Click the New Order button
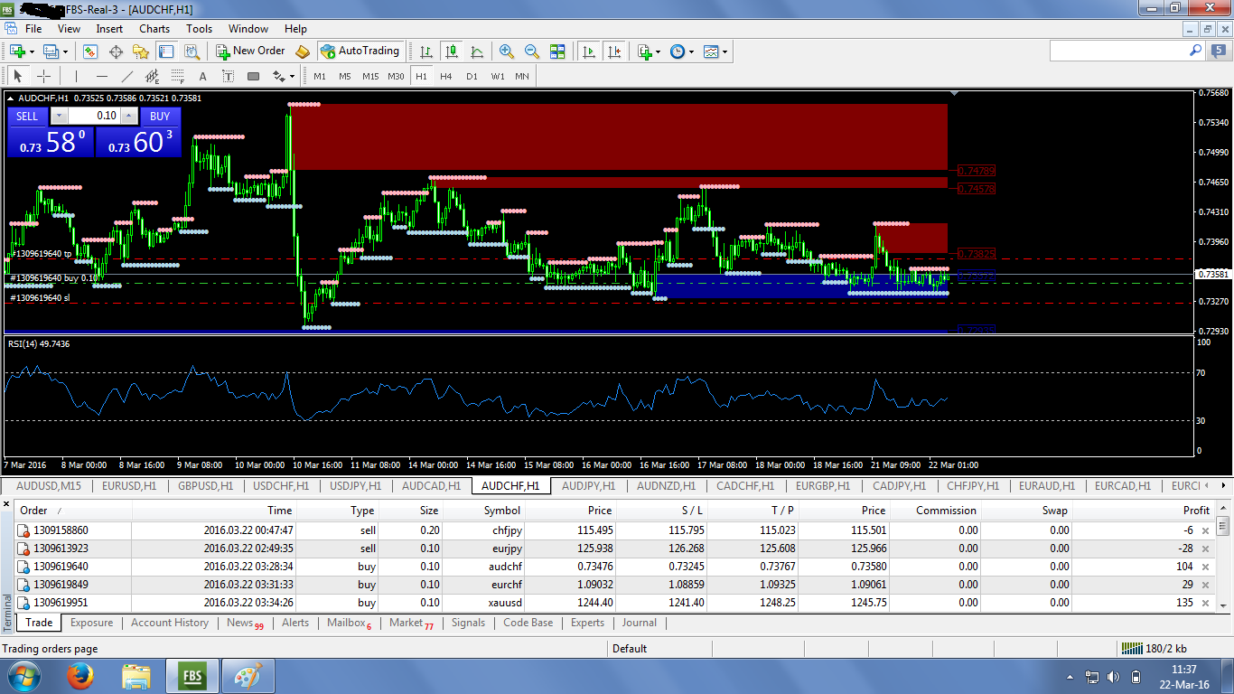Viewport: 1234px width, 694px height. [x=250, y=52]
